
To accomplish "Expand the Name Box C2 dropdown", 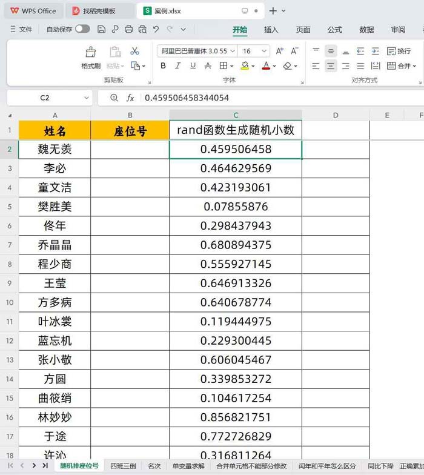I will pyautogui.click(x=86, y=98).
